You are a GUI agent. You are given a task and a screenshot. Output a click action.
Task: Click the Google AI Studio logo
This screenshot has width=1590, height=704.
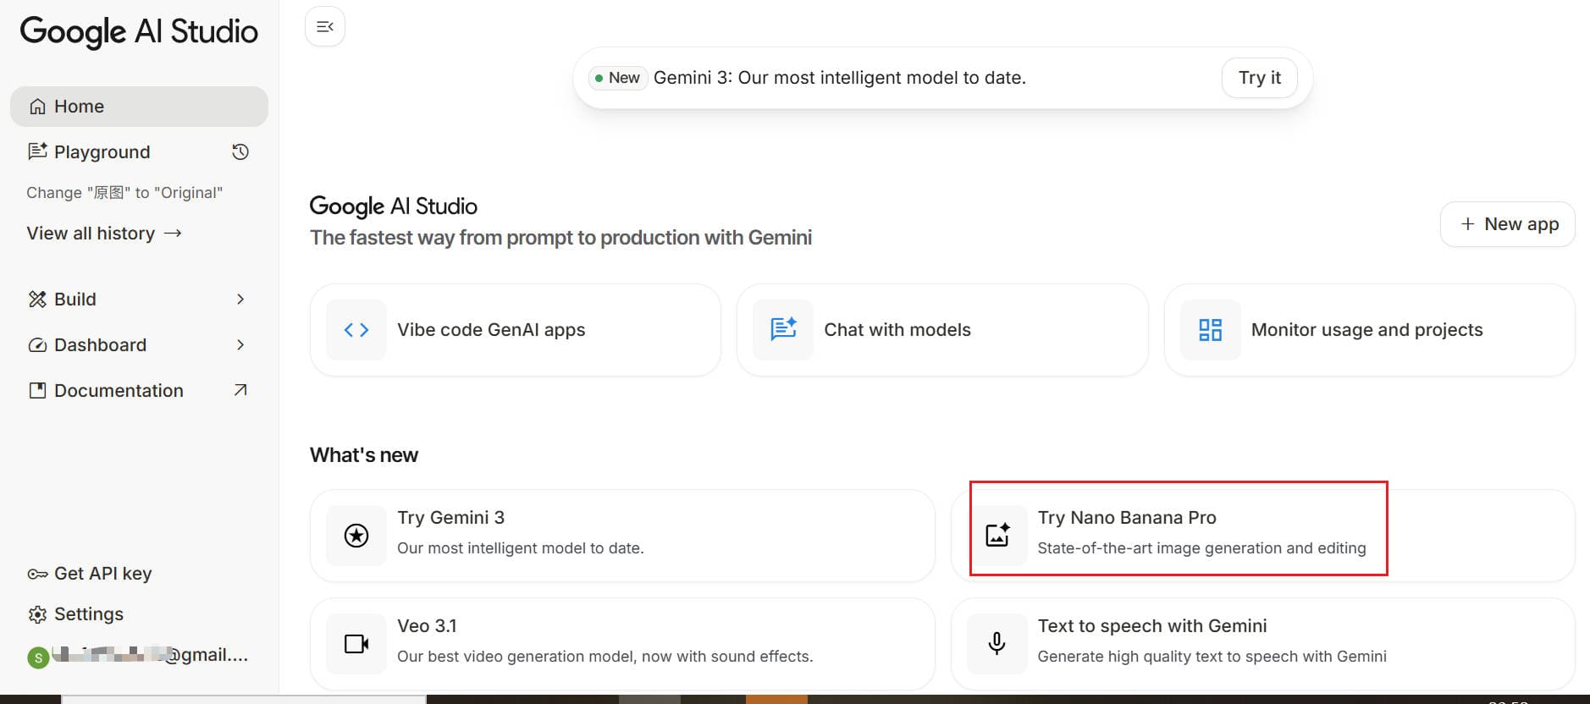(139, 32)
